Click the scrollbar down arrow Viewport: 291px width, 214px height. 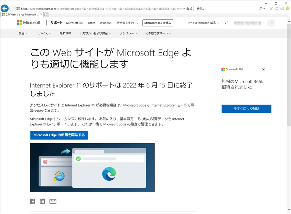click(289, 209)
